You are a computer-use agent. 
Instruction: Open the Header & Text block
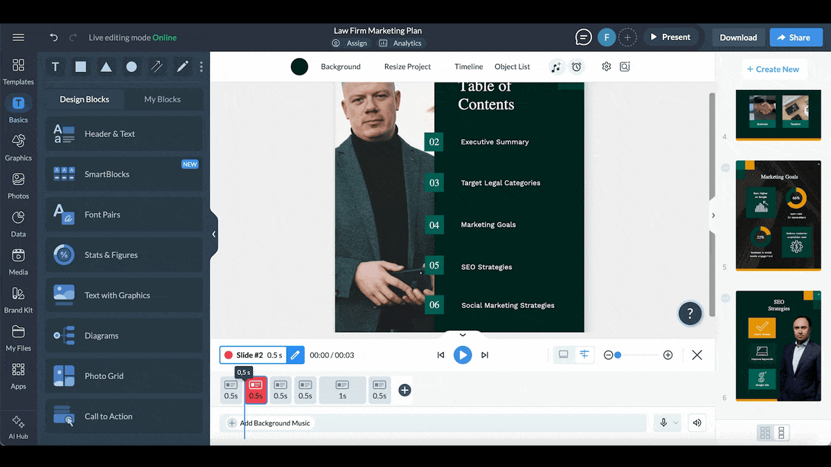pos(124,134)
